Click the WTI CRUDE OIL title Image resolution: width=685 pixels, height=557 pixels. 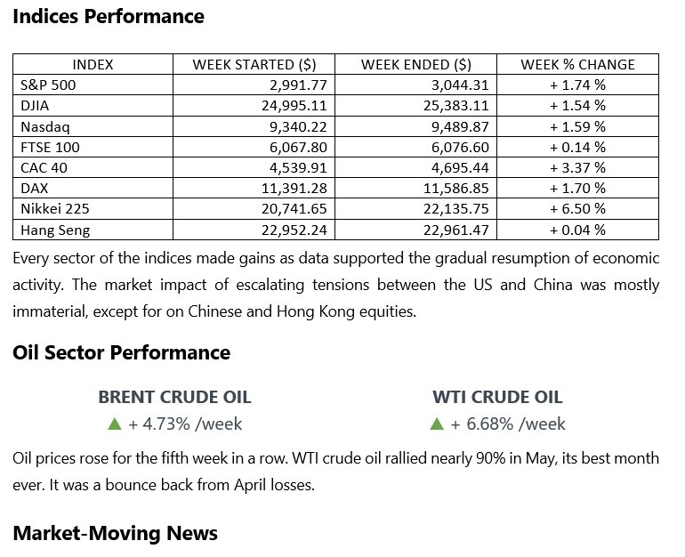(x=497, y=397)
